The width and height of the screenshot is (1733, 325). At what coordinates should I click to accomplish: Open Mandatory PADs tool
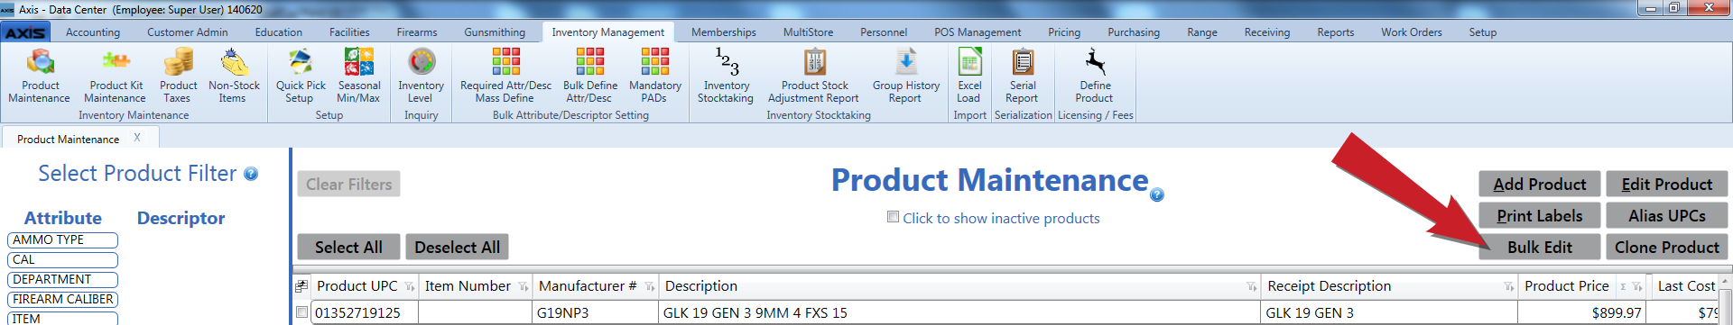tap(654, 76)
